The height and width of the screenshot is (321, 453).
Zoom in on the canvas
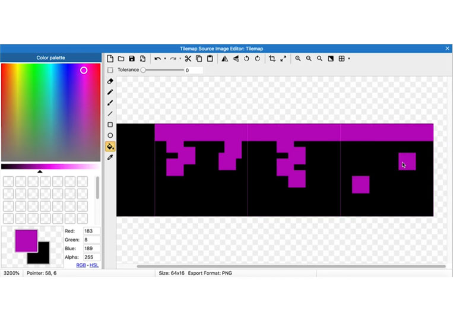[x=298, y=59]
